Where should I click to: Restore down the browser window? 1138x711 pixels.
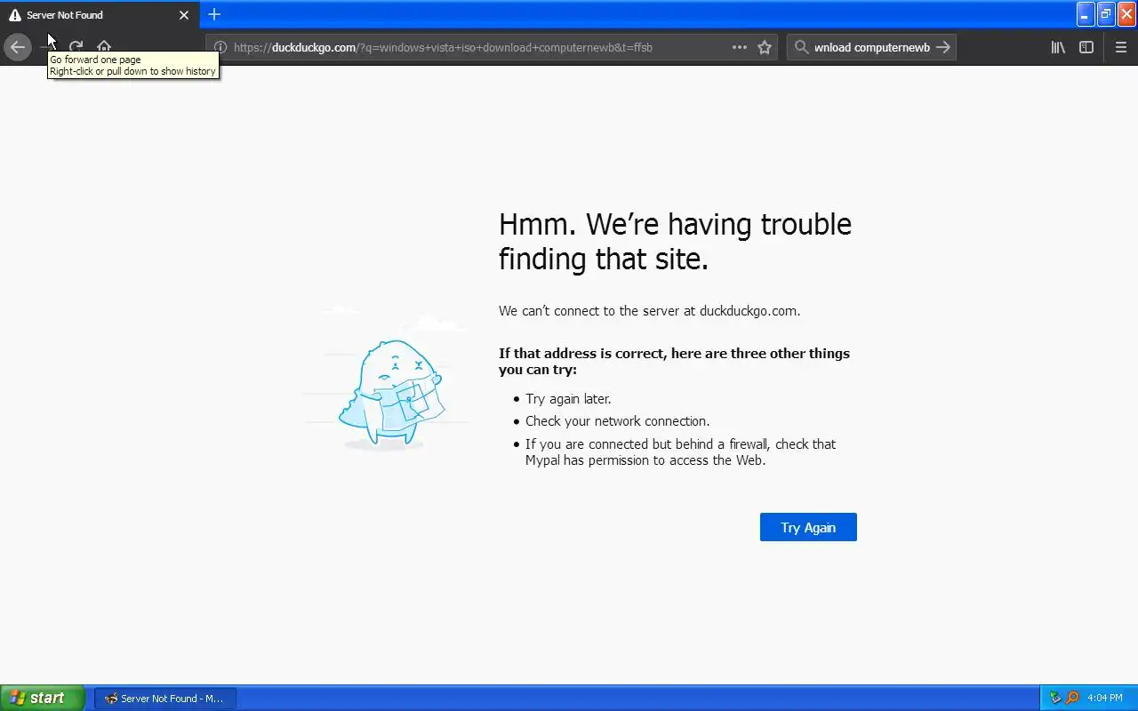tap(1106, 14)
